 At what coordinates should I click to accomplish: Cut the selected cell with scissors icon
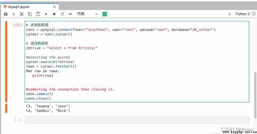[x=22, y=14]
